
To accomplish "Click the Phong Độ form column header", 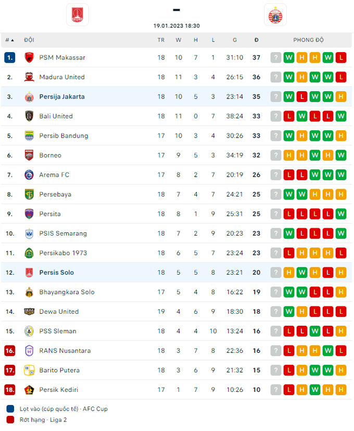I will point(308,40).
